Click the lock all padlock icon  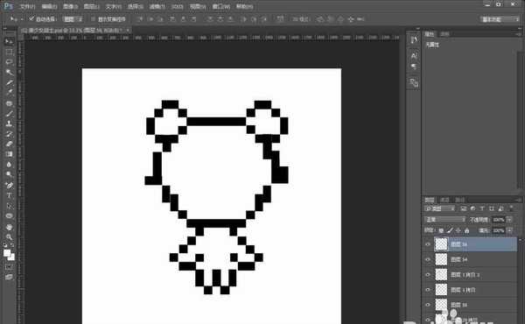tap(466, 230)
